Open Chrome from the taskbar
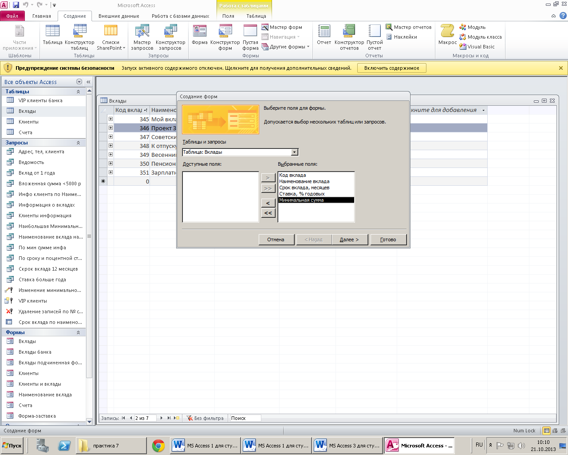The image size is (568, 455). tap(158, 446)
